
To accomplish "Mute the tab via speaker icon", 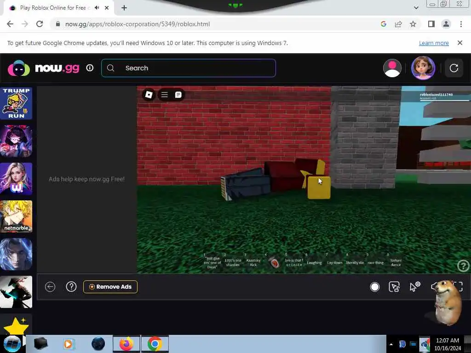I will point(97,8).
